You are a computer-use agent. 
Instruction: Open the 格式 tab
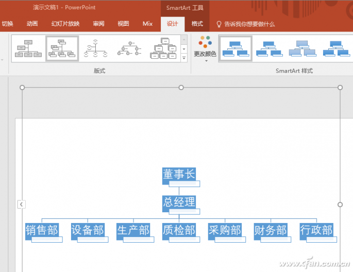(x=197, y=24)
